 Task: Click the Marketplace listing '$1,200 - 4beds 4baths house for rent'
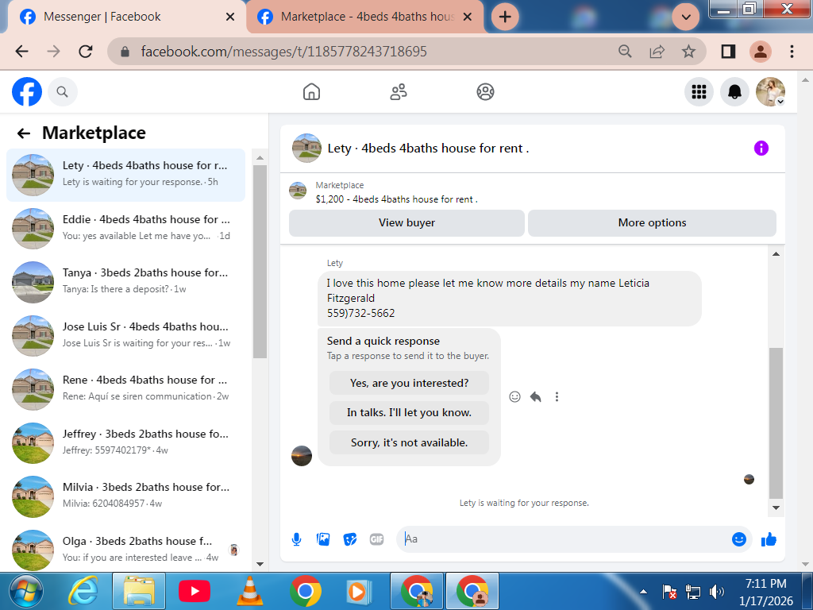[x=397, y=199]
